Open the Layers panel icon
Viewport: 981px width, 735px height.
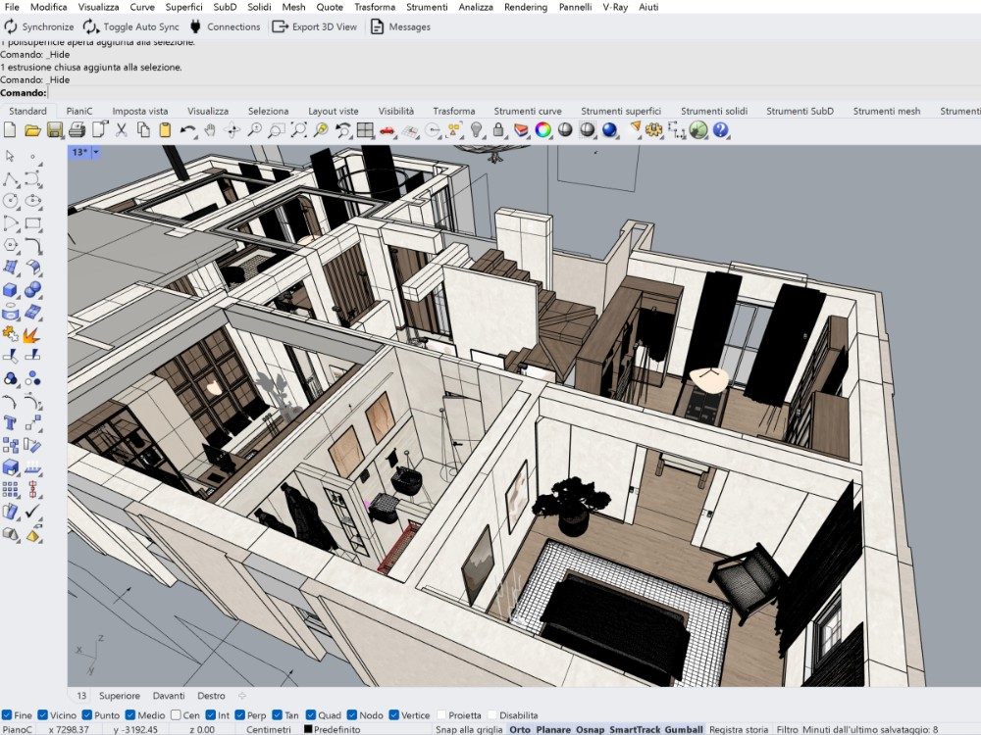(x=521, y=130)
